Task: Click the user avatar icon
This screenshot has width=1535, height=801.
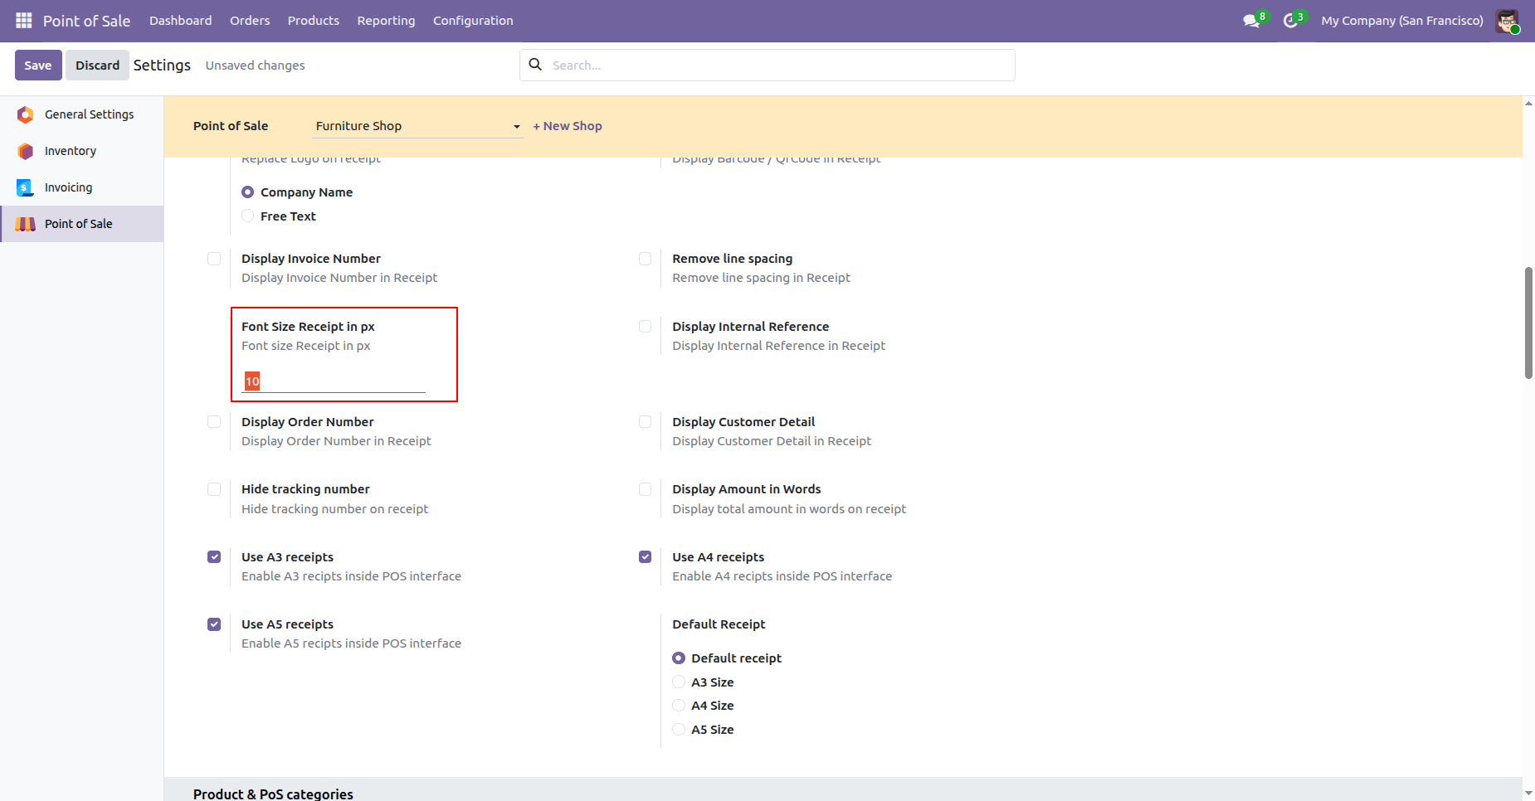Action: [1507, 21]
